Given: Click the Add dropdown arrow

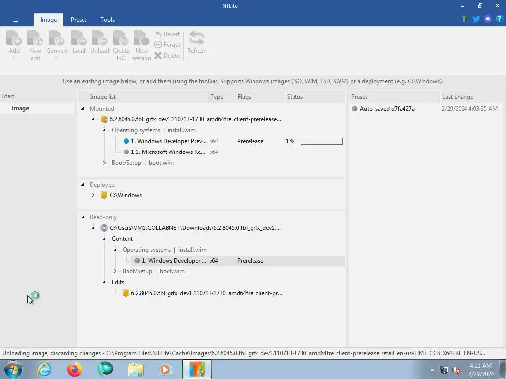Looking at the screenshot, I should [13, 58].
